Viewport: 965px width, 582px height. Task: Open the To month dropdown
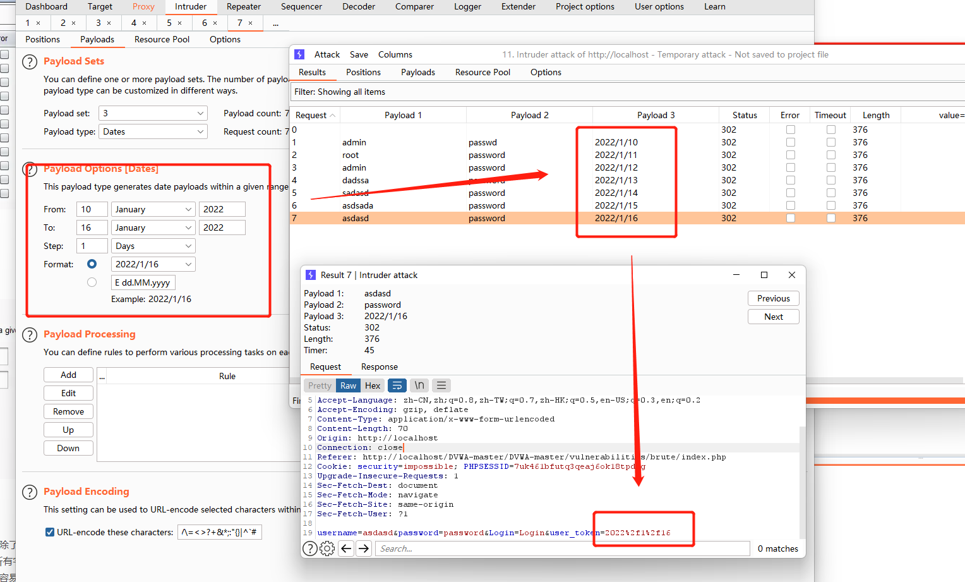[153, 227]
